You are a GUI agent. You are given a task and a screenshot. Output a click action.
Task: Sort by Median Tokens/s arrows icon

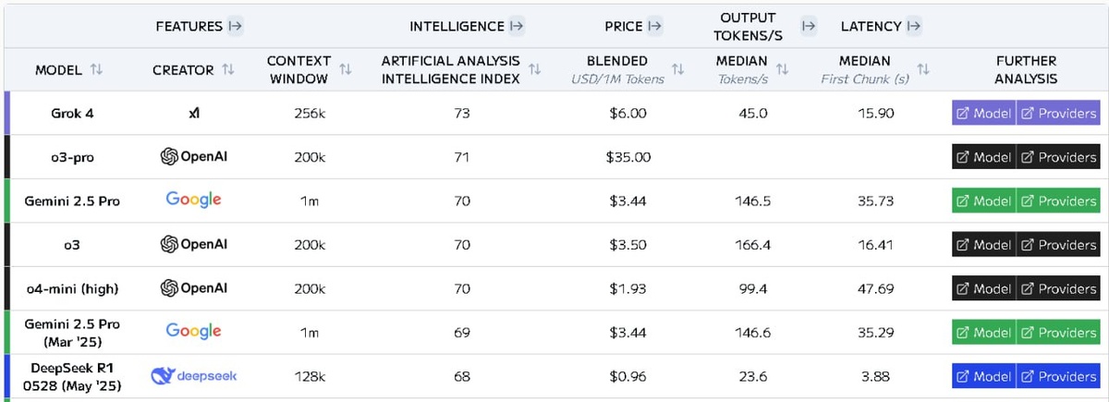click(782, 69)
